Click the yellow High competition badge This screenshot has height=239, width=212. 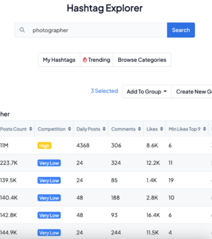(44, 145)
